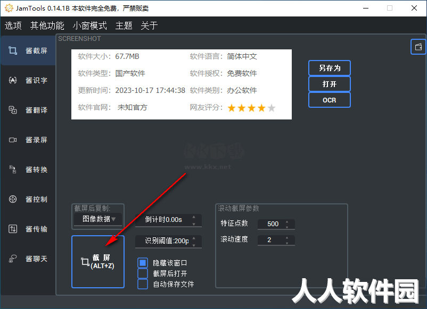Open the 其他功能 menu
Image resolution: width=427 pixels, height=309 pixels.
tap(47, 25)
